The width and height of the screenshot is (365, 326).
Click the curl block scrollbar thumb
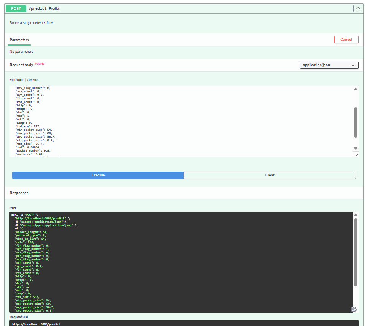(x=356, y=252)
